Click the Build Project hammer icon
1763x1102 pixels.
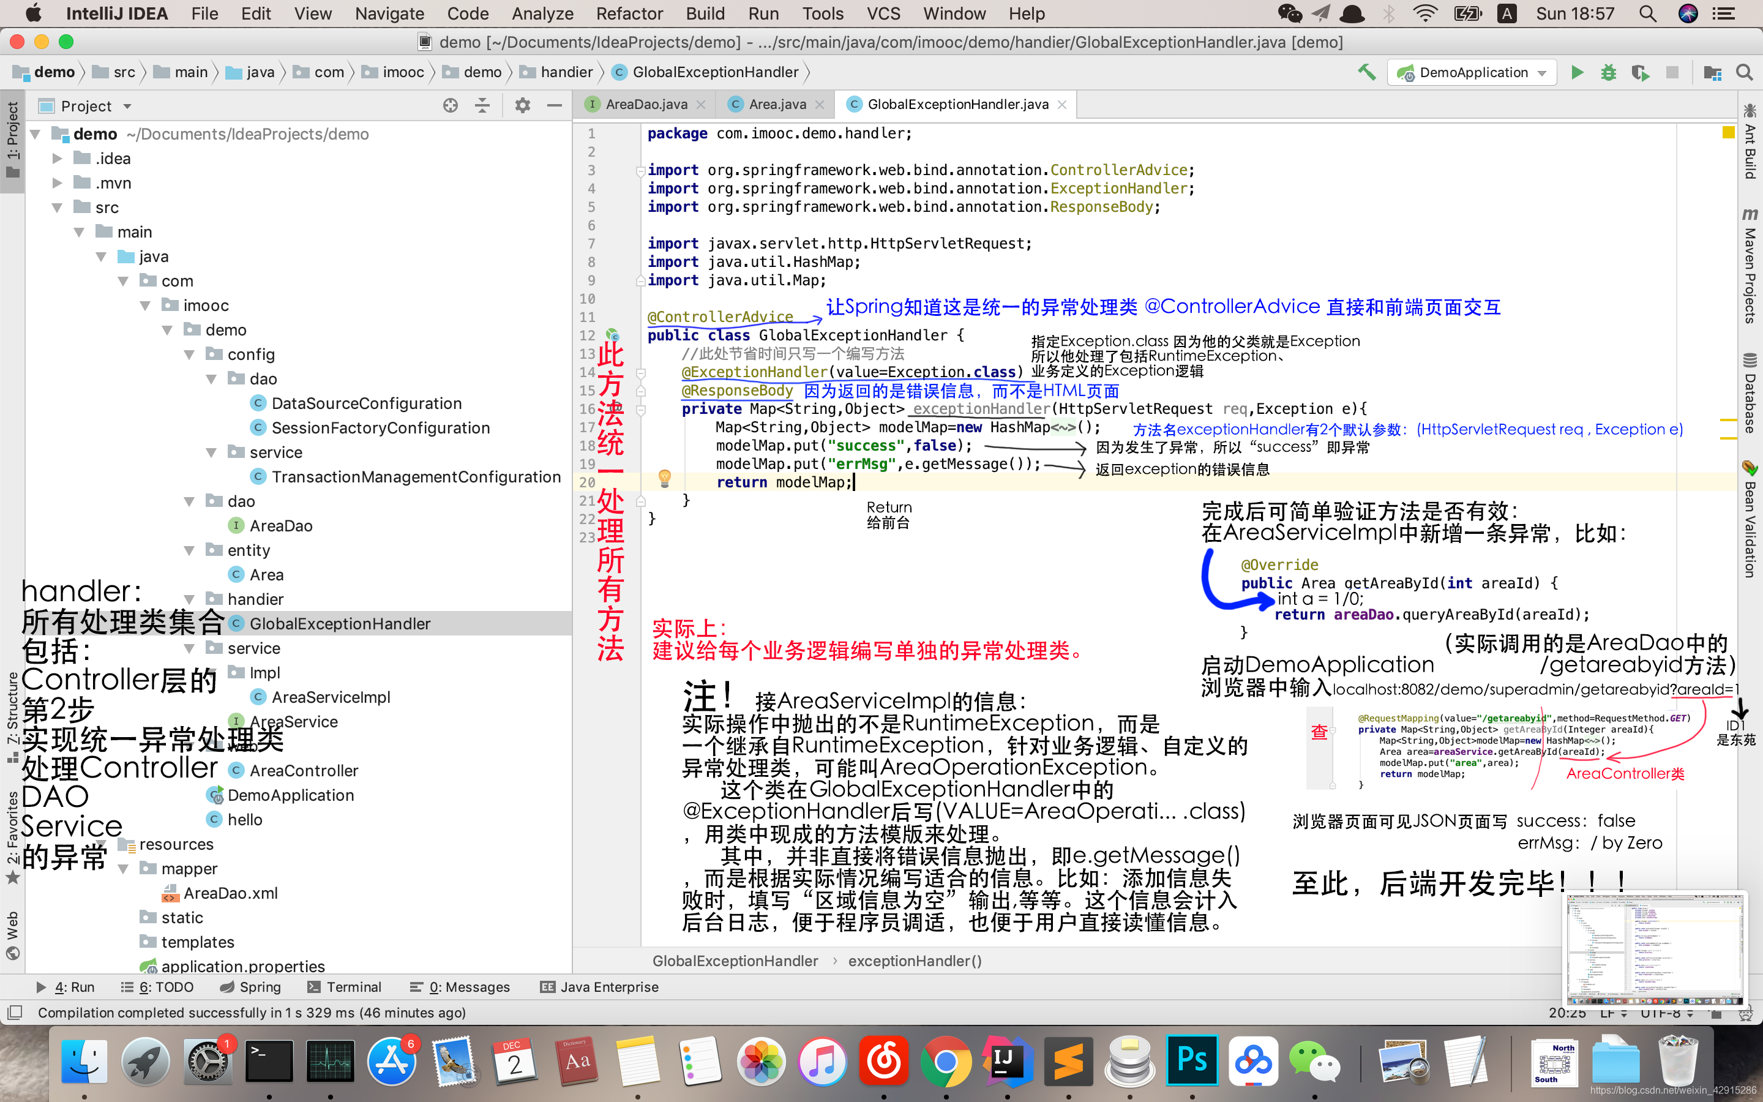1367,72
